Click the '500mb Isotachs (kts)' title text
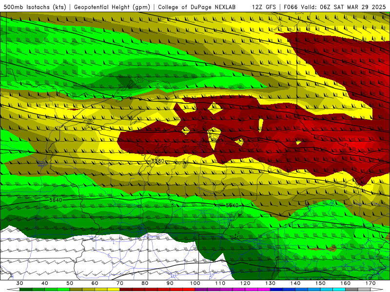 (x=35, y=7)
